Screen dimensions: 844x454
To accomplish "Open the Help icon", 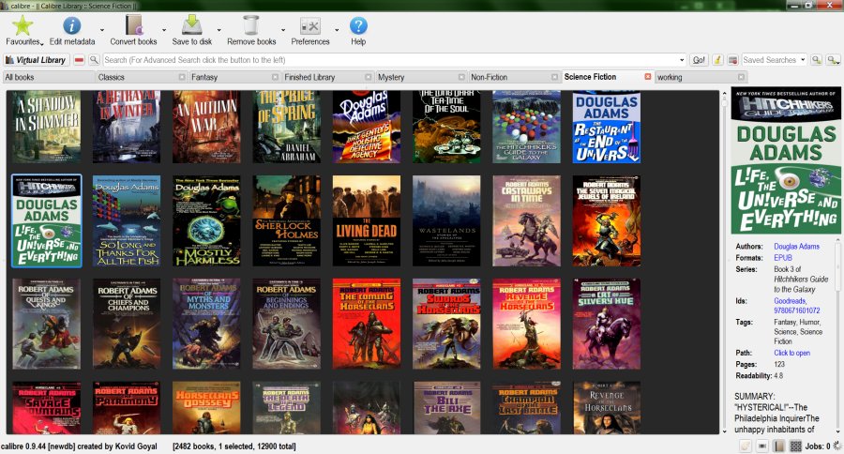I will [x=358, y=26].
